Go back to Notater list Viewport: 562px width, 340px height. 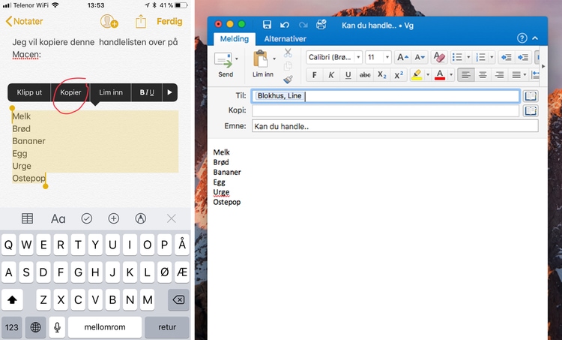pyautogui.click(x=24, y=22)
